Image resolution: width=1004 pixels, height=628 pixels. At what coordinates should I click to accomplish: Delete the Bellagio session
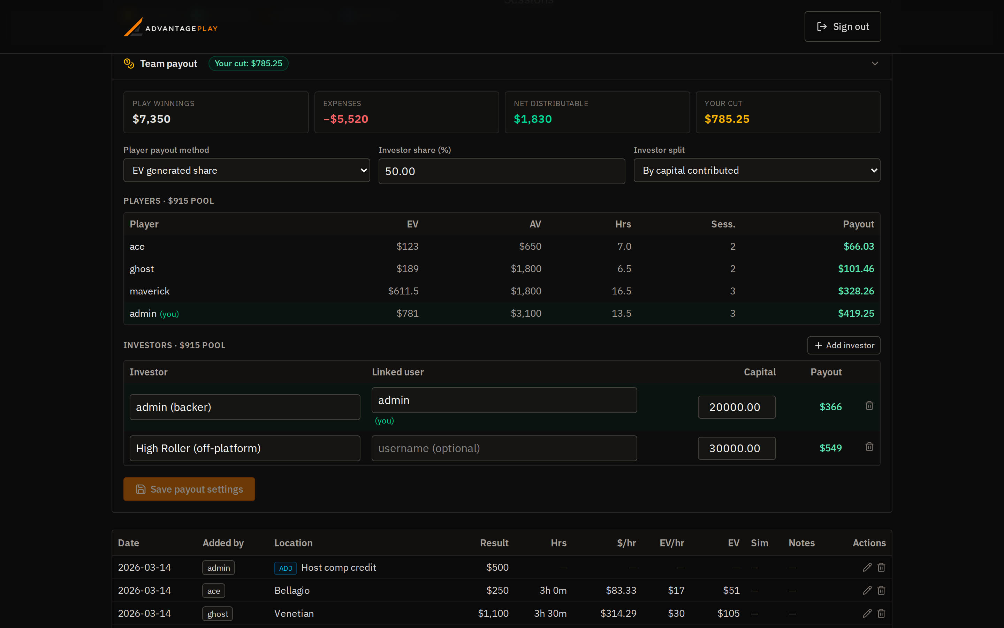pyautogui.click(x=881, y=590)
